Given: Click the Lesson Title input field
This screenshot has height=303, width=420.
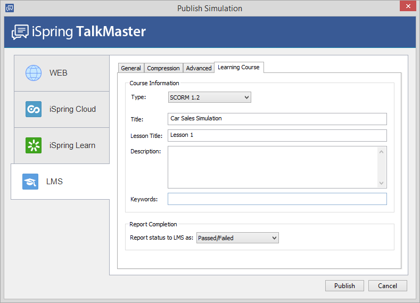Looking at the screenshot, I should click(277, 135).
